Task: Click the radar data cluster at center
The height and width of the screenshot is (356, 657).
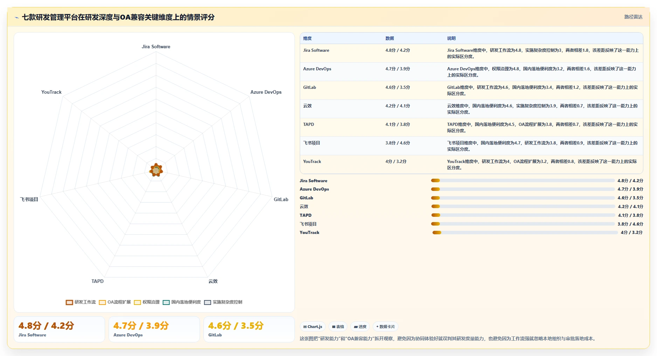Action: (156, 170)
